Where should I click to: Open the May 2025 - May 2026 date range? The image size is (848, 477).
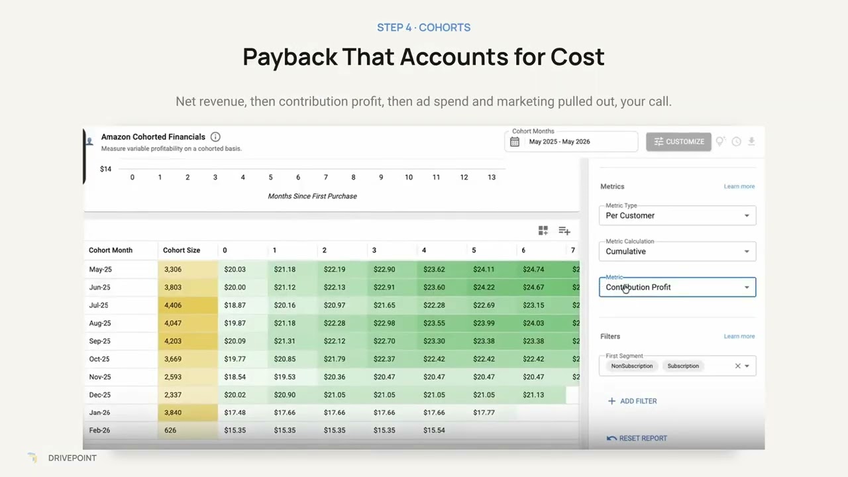click(x=571, y=142)
